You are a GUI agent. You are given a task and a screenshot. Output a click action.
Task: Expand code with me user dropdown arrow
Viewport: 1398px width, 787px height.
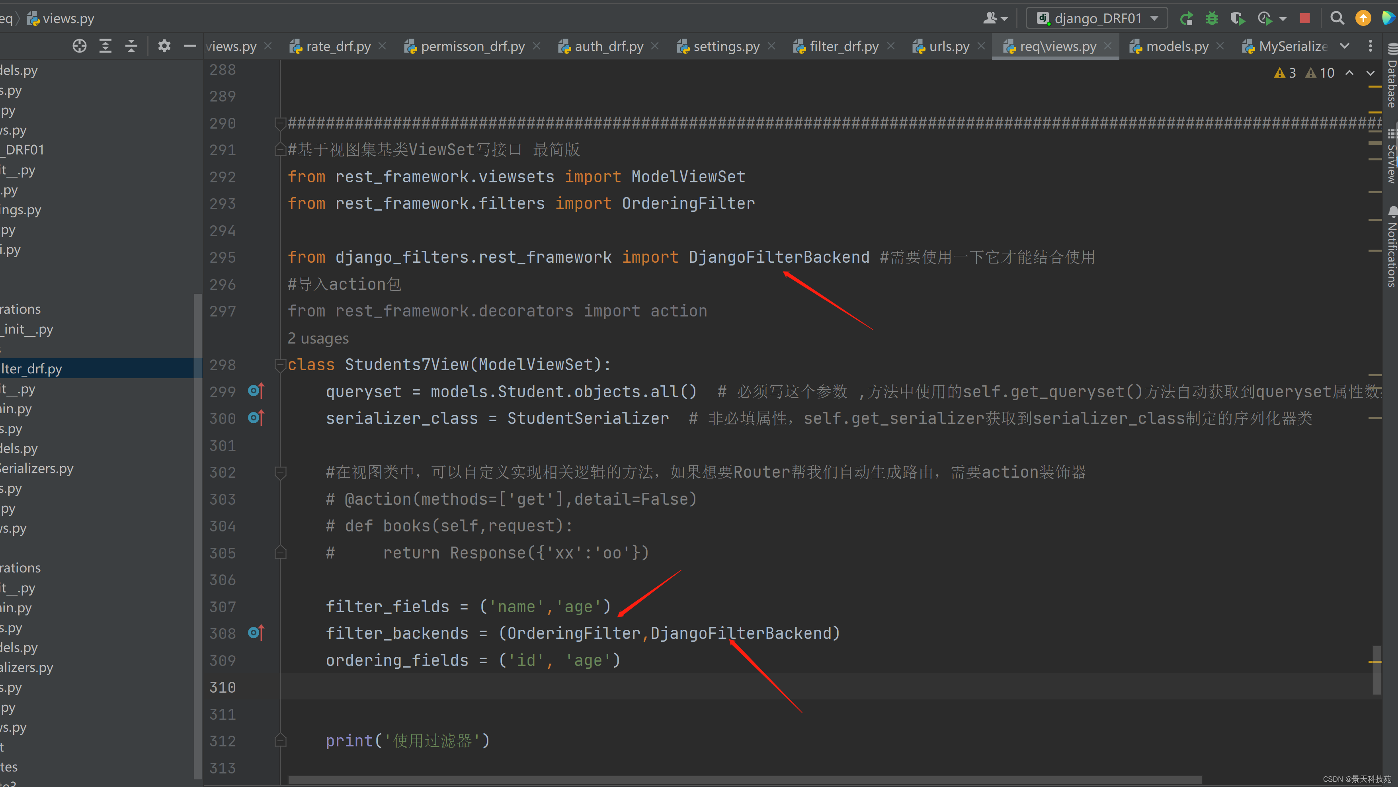point(1004,18)
